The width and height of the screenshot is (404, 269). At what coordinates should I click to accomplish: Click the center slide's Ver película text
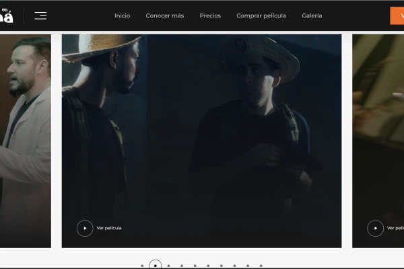click(x=109, y=228)
